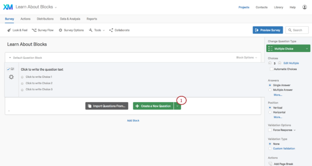The image size is (312, 166).
Task: Open the Collaborate option
Action: coord(119,30)
